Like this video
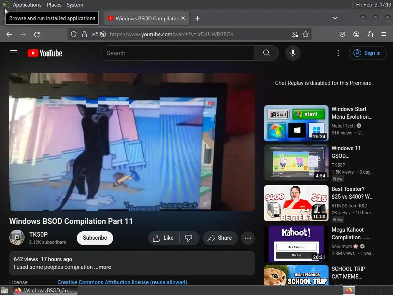The width and height of the screenshot is (393, 295). click(x=163, y=238)
